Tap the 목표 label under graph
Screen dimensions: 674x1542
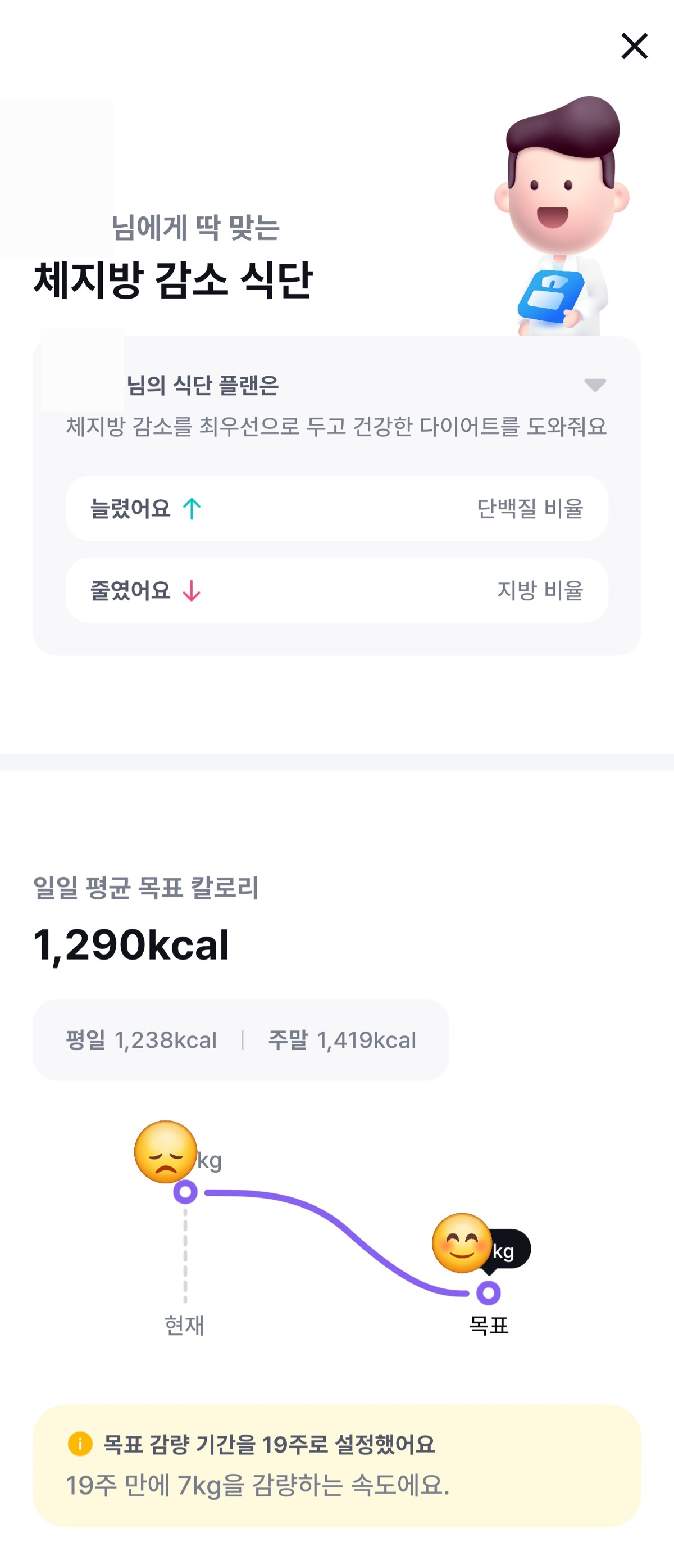click(489, 1326)
